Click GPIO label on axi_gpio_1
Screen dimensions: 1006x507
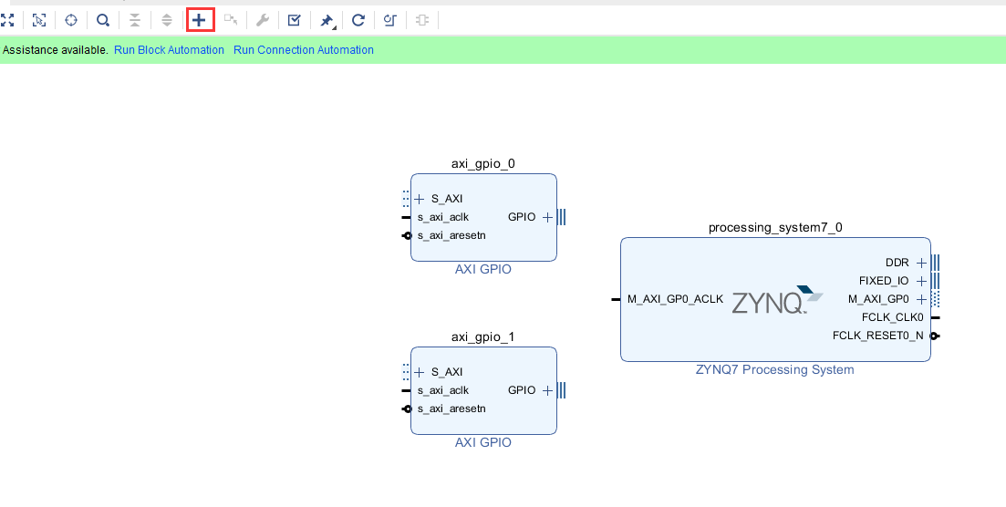click(x=522, y=390)
